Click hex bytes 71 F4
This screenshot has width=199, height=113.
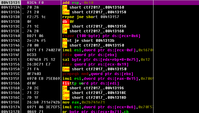pyautogui.click(x=33, y=69)
